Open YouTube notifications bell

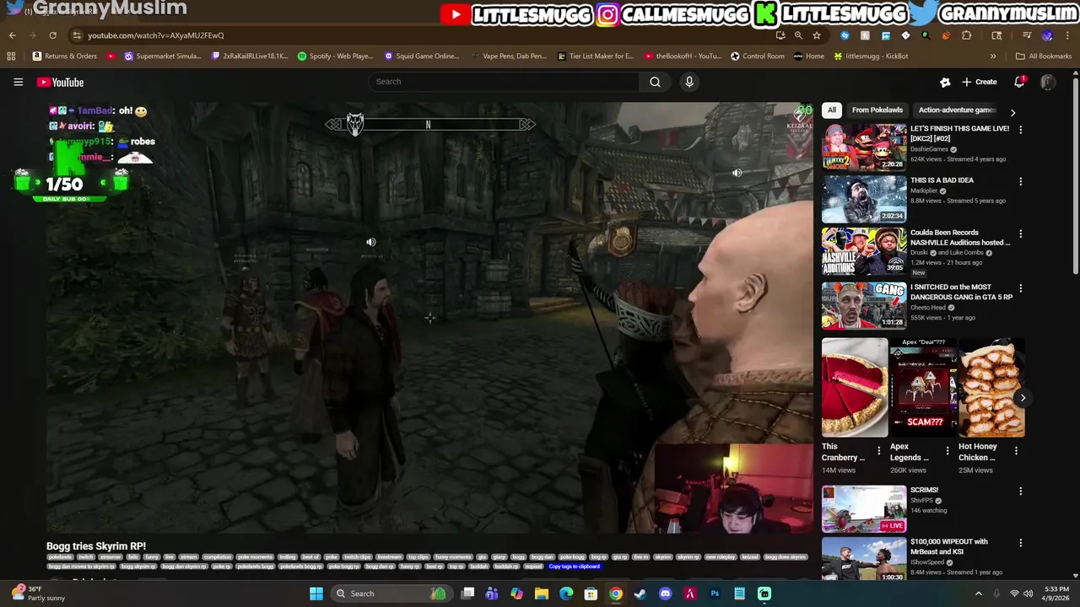click(1019, 82)
